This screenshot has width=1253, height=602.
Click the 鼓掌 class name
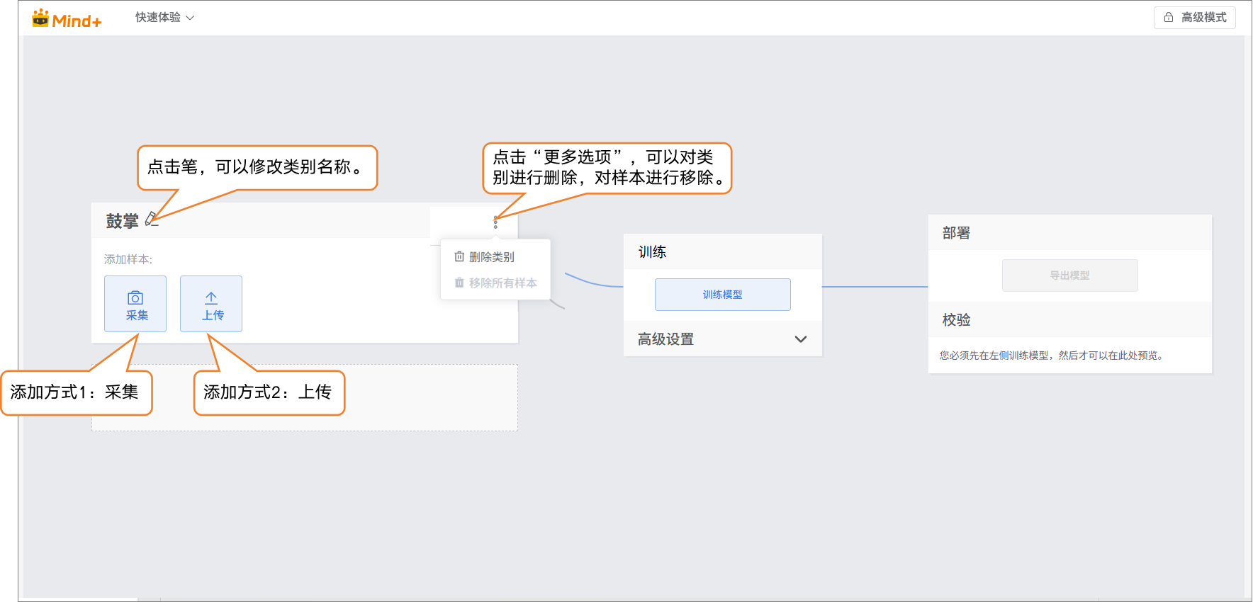point(122,221)
